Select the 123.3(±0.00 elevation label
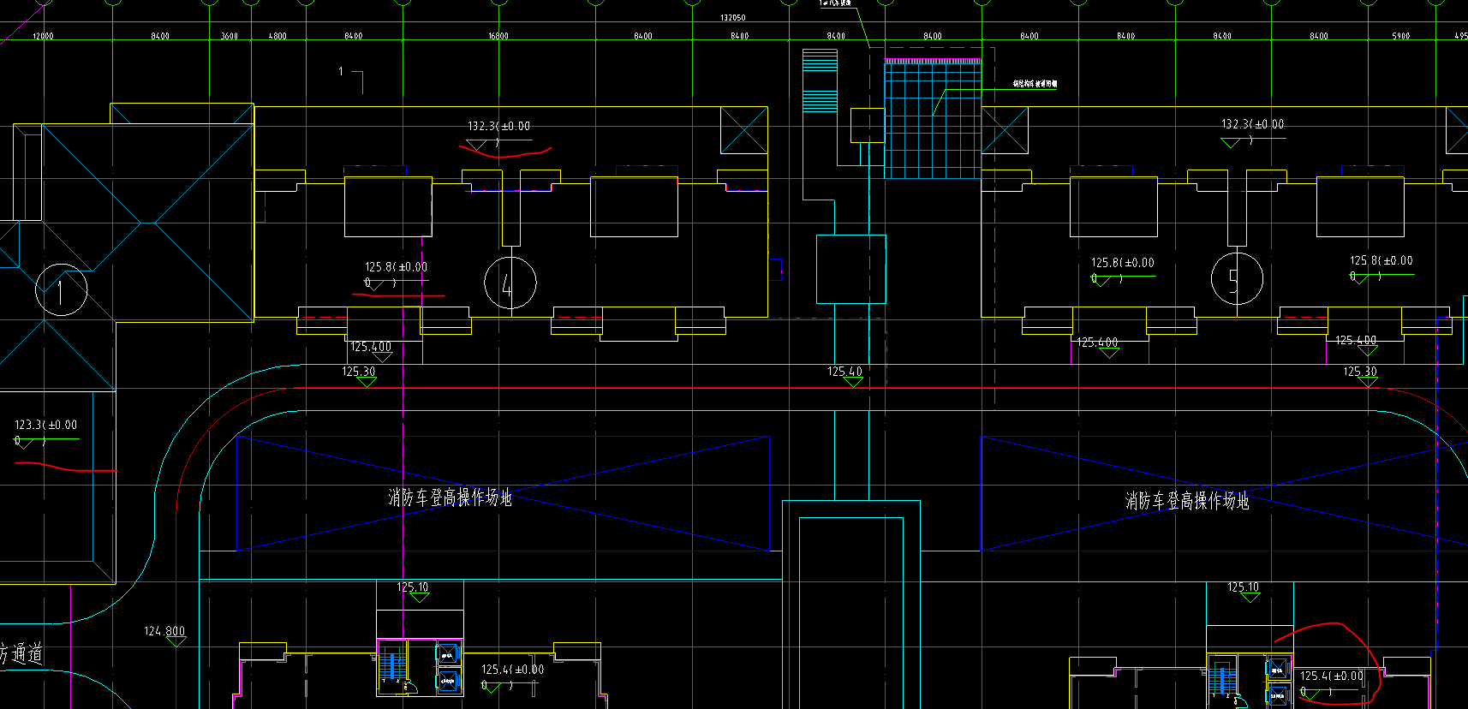 coord(45,425)
